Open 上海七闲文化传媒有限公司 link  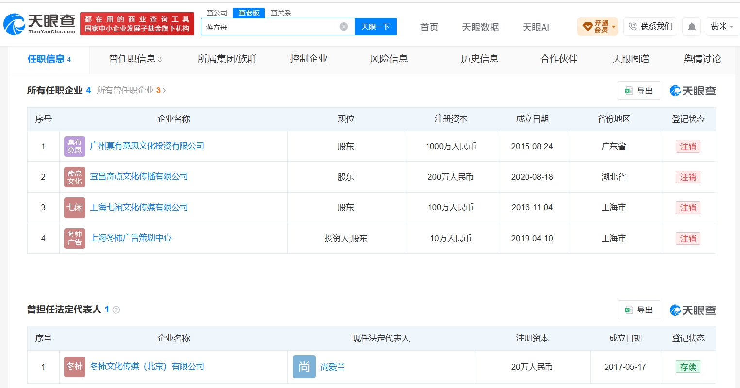tap(139, 207)
